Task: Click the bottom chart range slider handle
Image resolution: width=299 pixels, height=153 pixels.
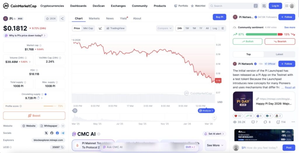Action: coord(214,117)
